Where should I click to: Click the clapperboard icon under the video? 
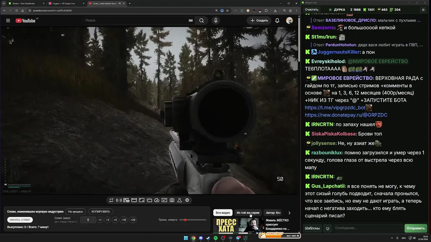pyautogui.click(x=134, y=200)
